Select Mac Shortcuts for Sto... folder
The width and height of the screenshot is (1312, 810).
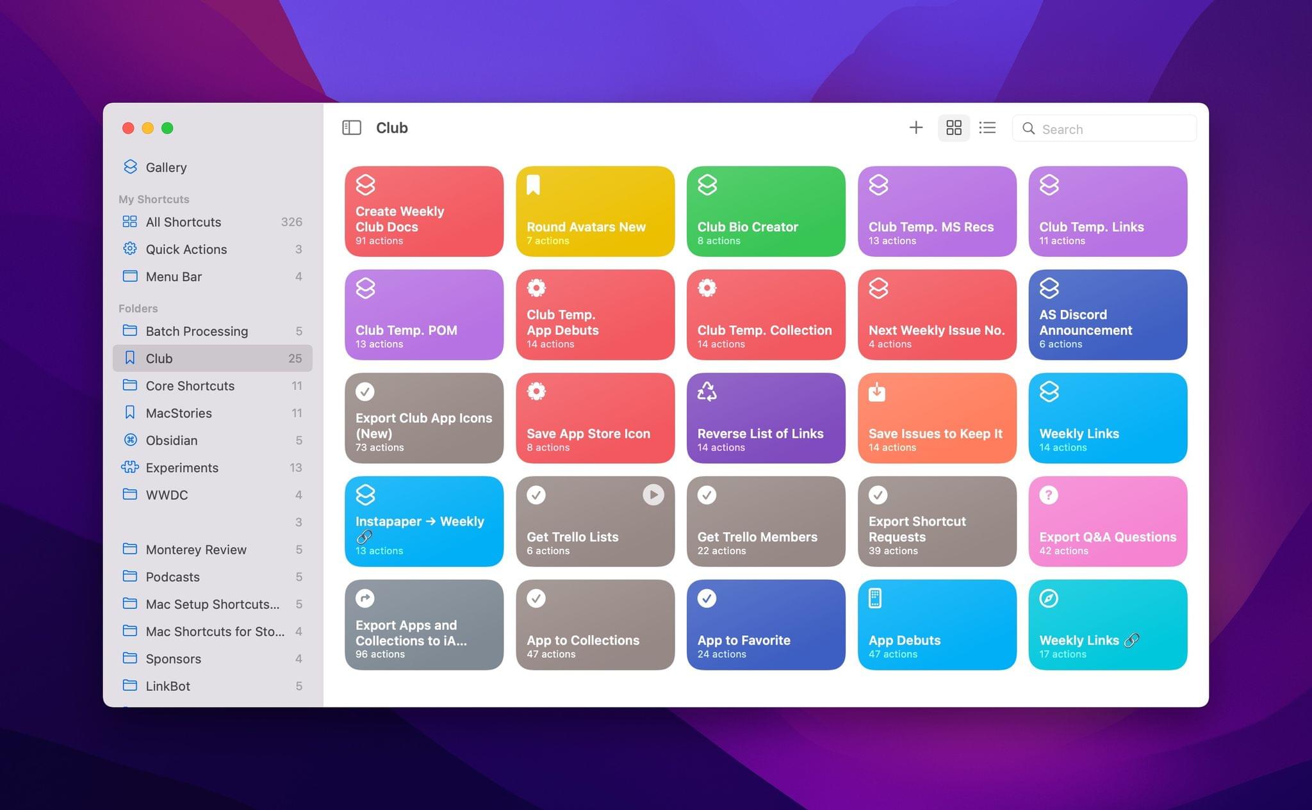pyautogui.click(x=212, y=631)
